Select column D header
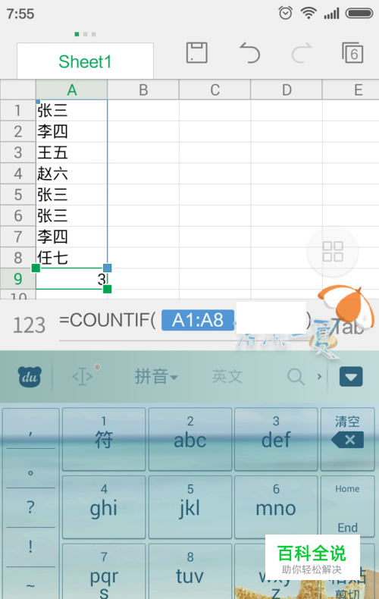 [287, 90]
